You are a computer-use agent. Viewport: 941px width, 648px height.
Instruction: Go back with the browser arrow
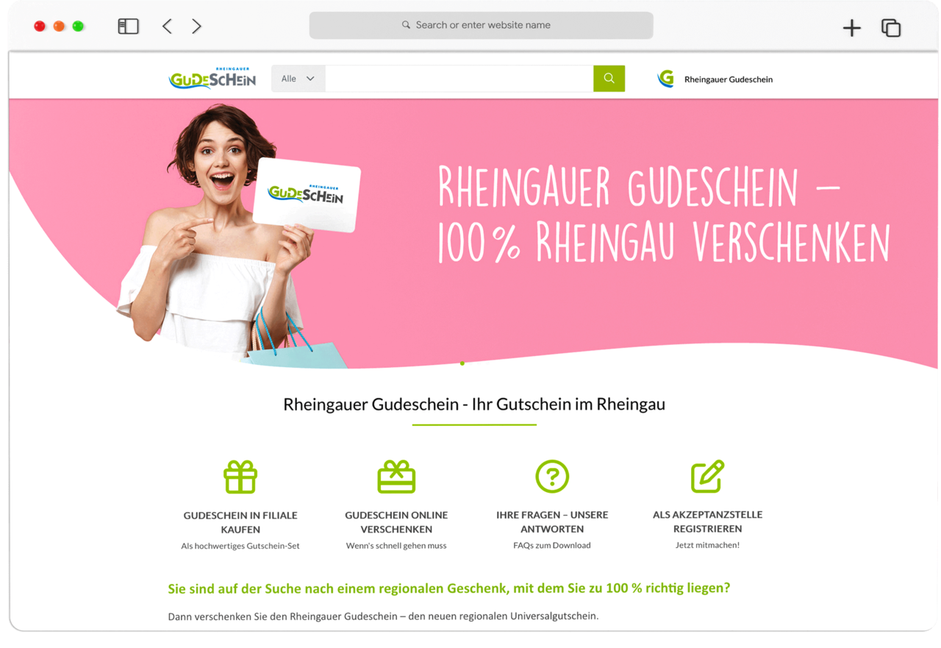[167, 26]
